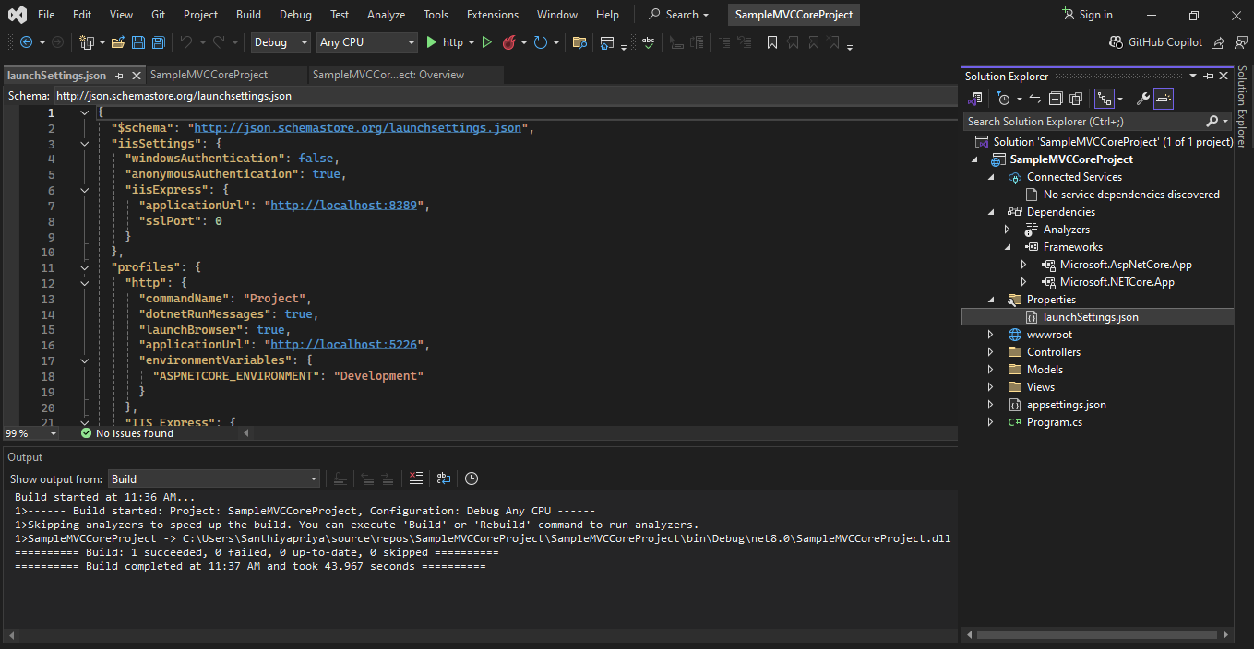Click the Sign in button

(x=1087, y=15)
